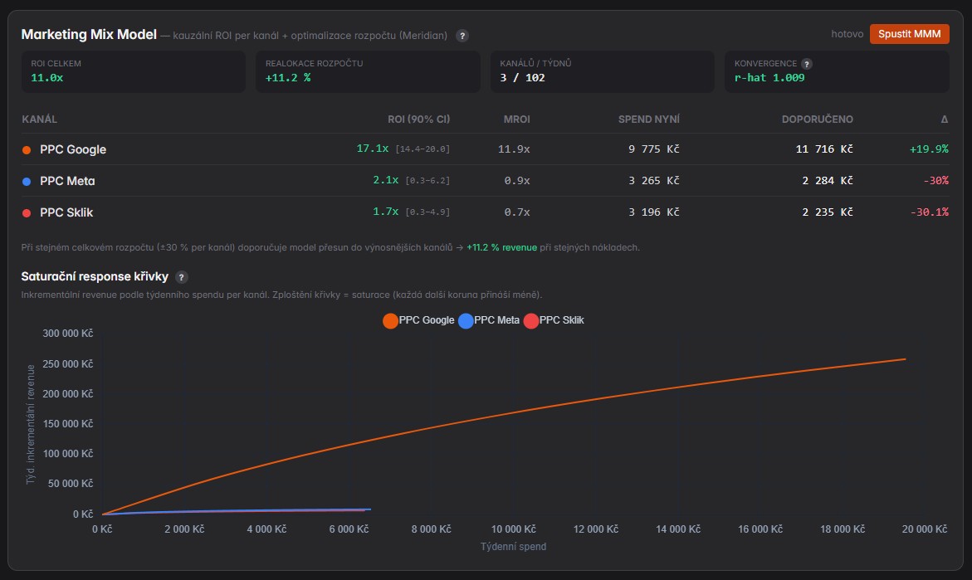Sort table by MROI column header
The height and width of the screenshot is (580, 972).
tap(516, 119)
